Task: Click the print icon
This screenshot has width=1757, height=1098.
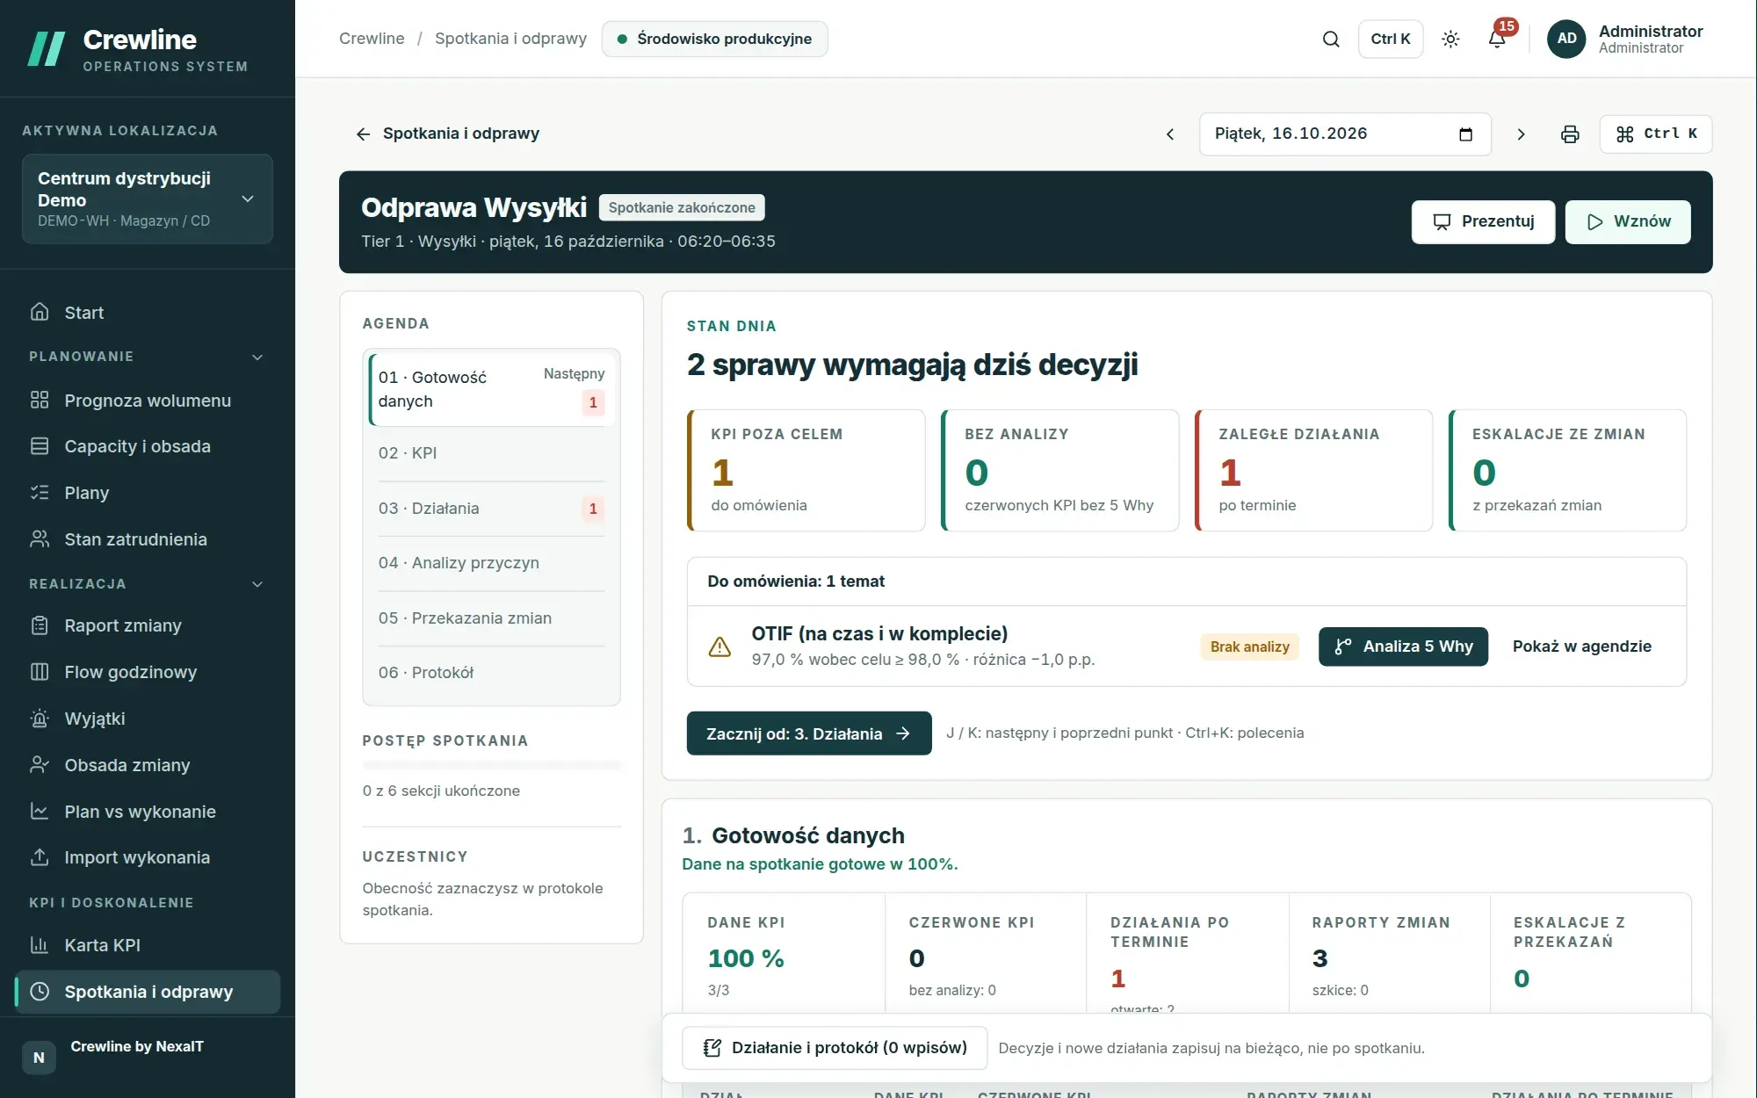Action: 1570,134
